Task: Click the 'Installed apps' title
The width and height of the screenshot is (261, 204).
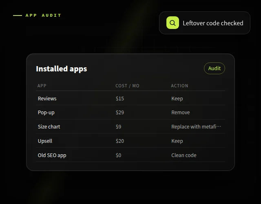Action: (x=62, y=69)
